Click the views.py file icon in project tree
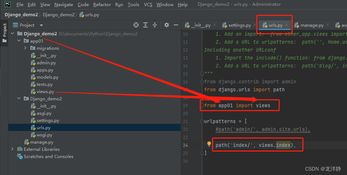Image resolution: width=347 pixels, height=175 pixels. [x=33, y=92]
